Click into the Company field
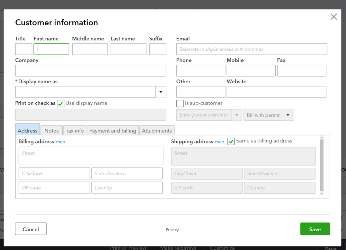 [x=90, y=71]
